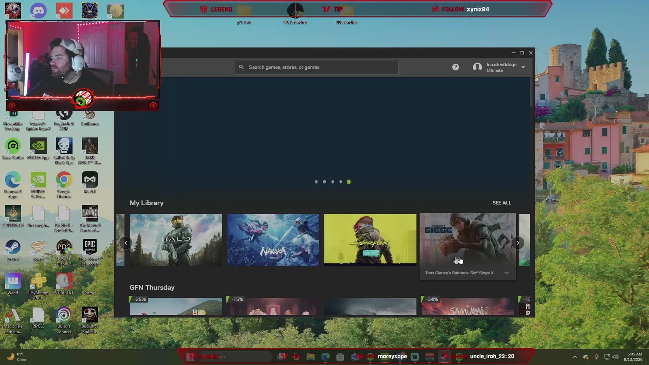See all games in My Library
Screen dimensions: 649x365
coord(501,203)
